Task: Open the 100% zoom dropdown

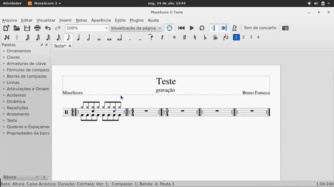Action: (87, 28)
